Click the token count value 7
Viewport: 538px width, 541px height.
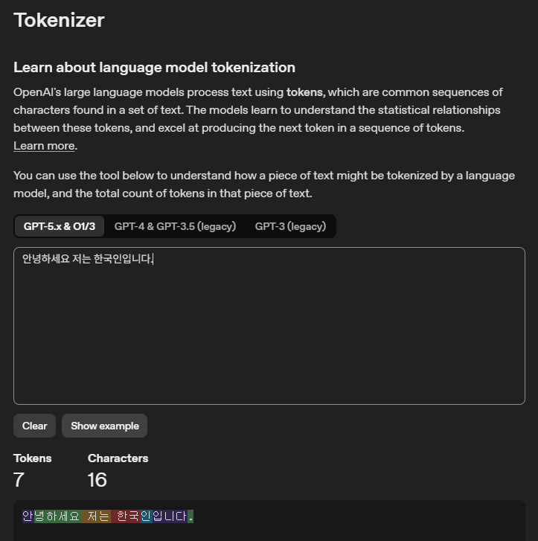pos(19,480)
